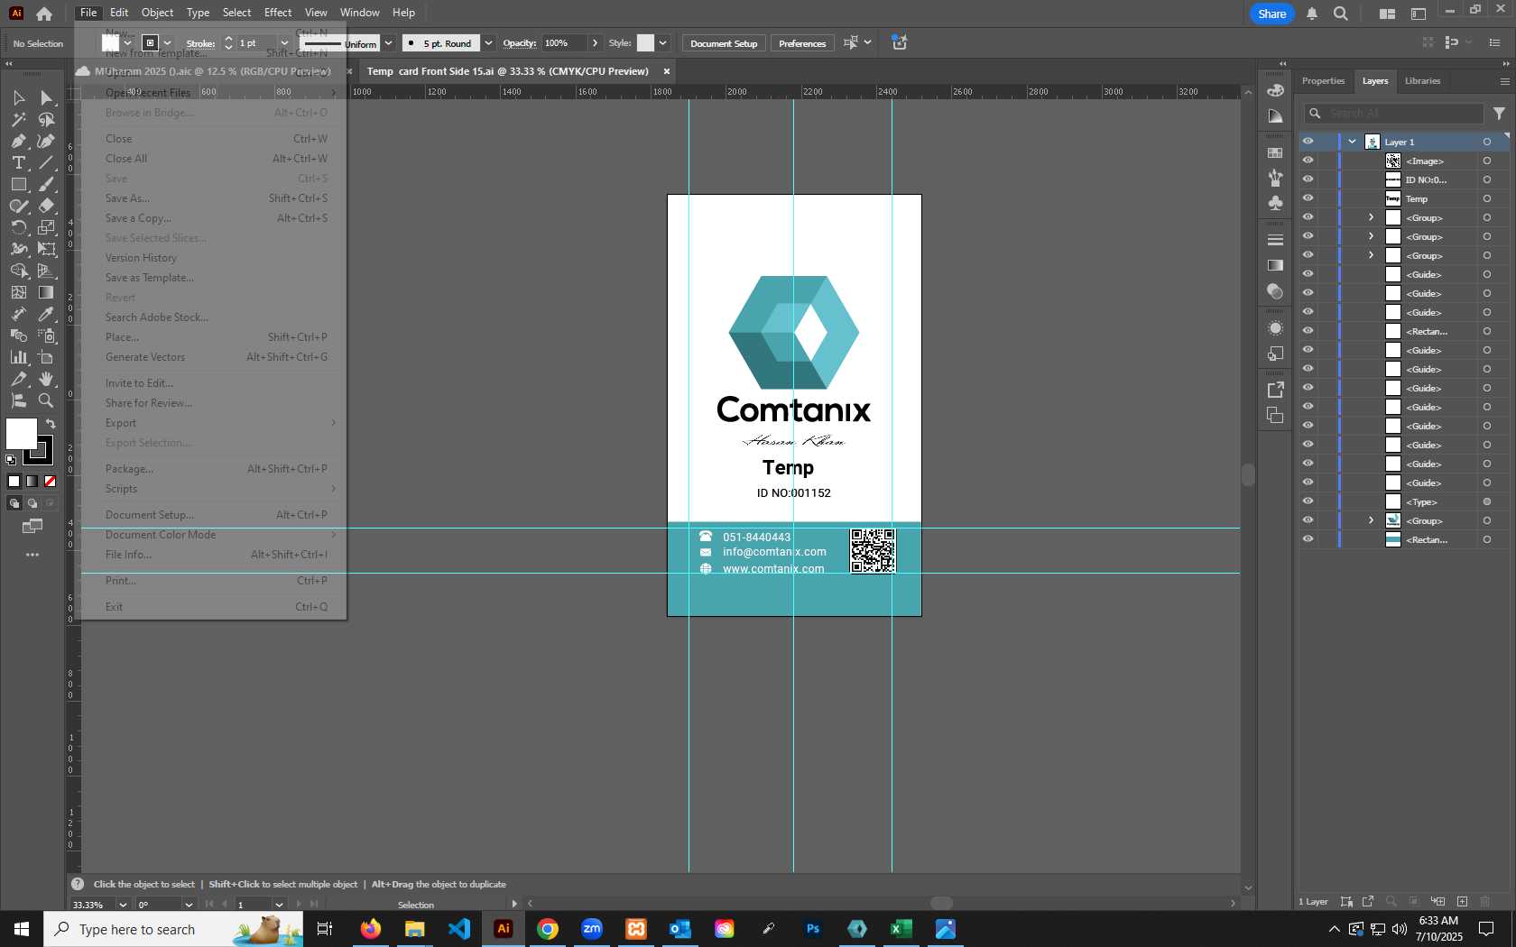Click the large white Fill color swatch
1516x947 pixels.
tap(22, 434)
